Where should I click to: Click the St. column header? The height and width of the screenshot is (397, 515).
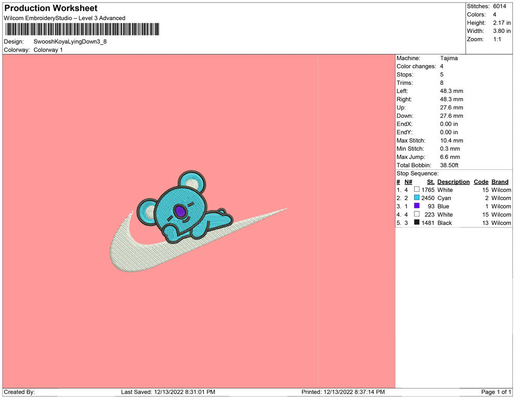430,182
